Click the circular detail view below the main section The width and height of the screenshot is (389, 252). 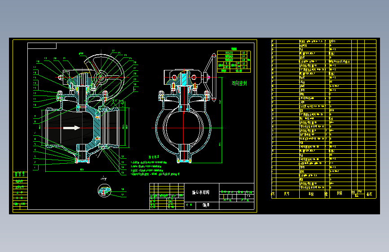105,191
